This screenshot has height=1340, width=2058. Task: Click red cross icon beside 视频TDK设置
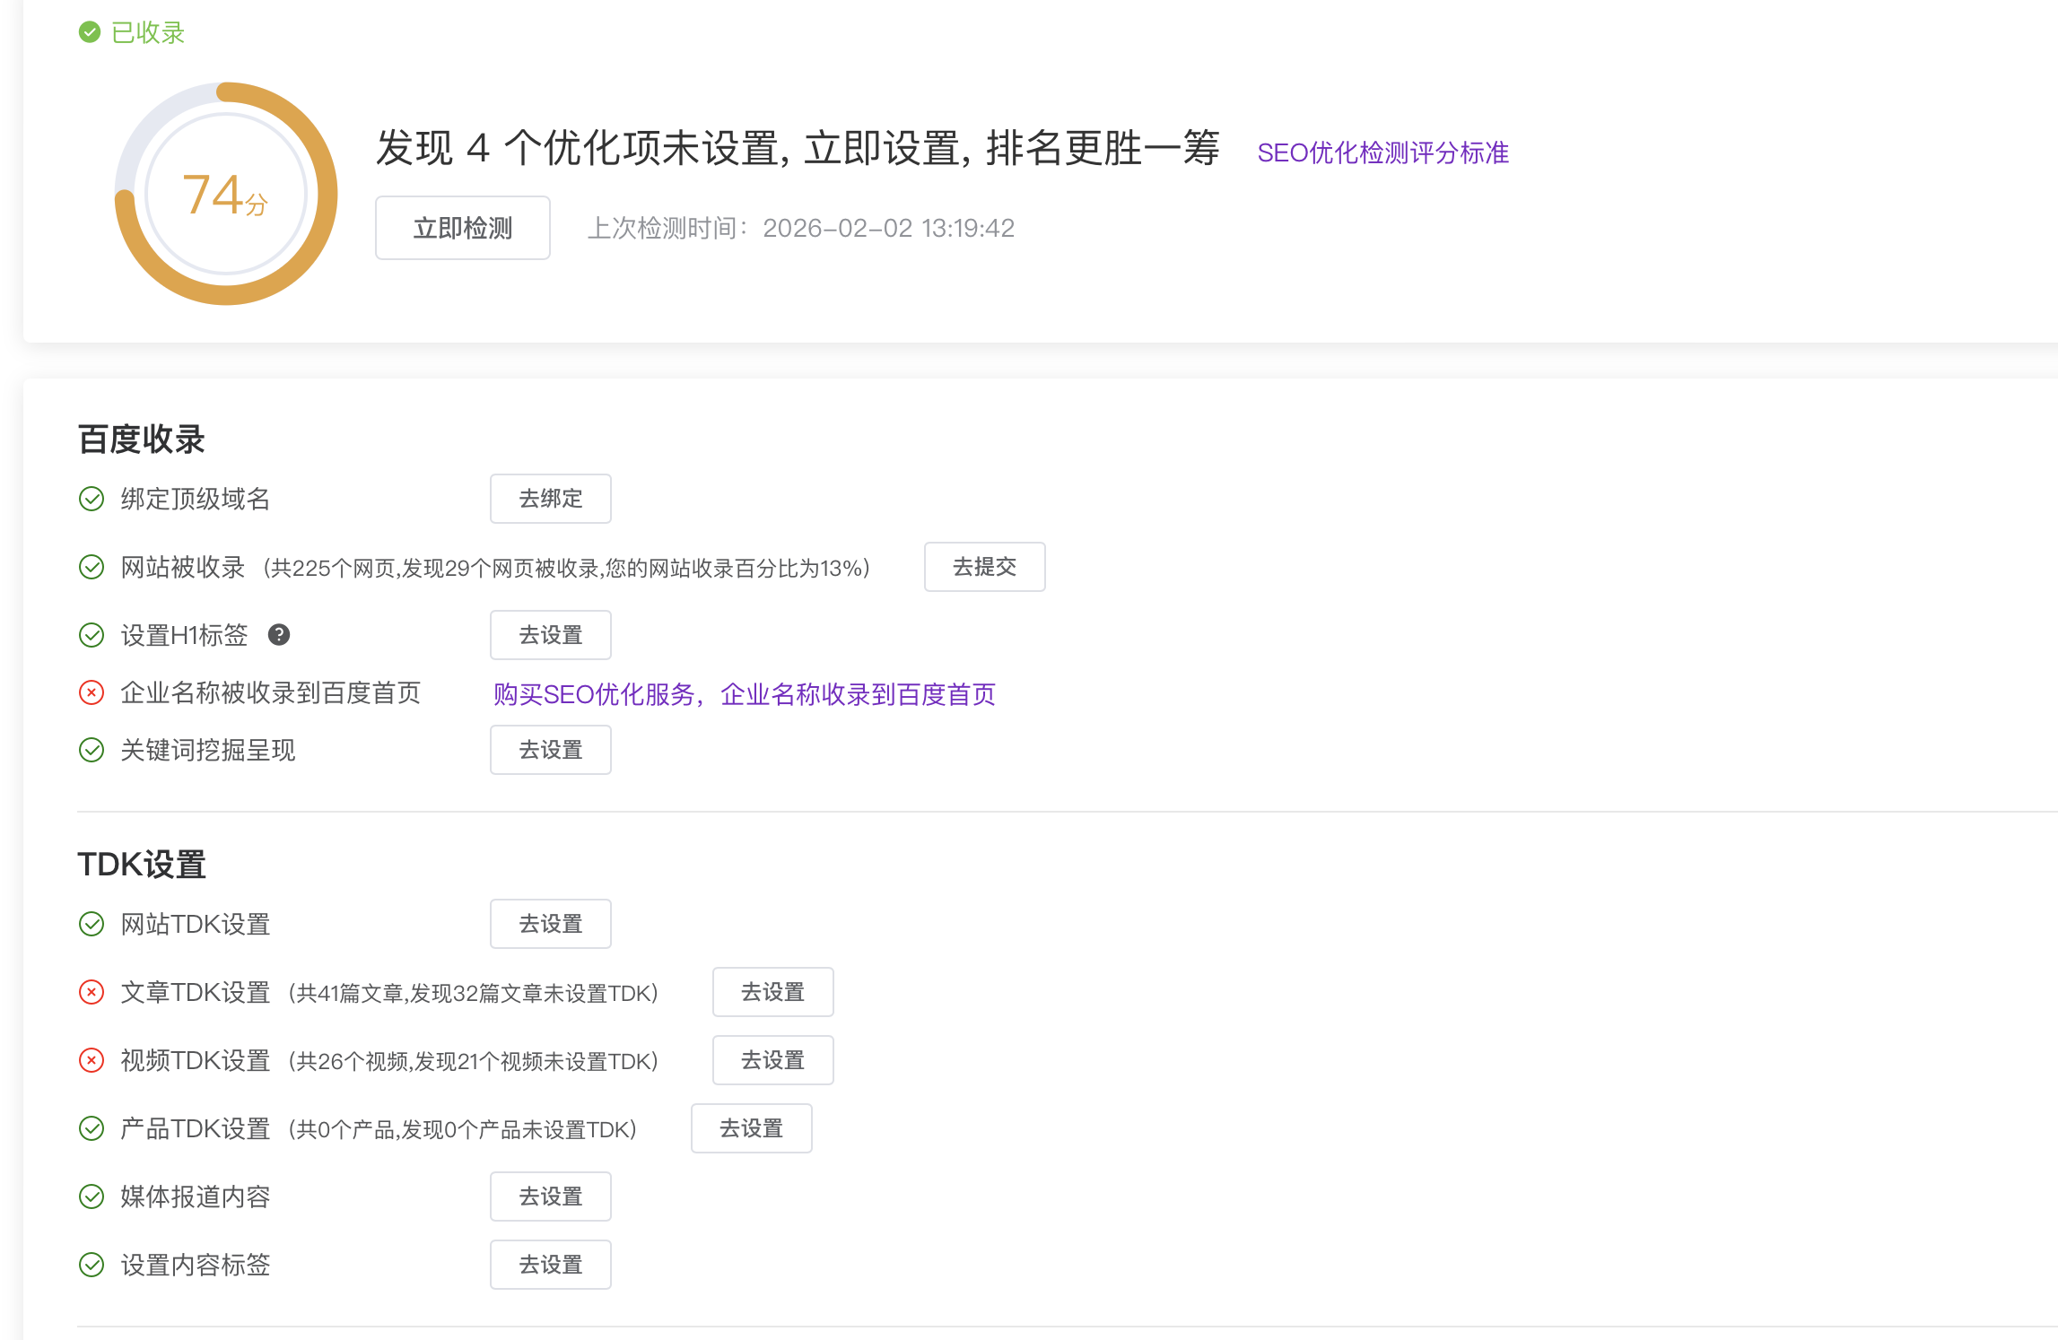[x=92, y=1060]
